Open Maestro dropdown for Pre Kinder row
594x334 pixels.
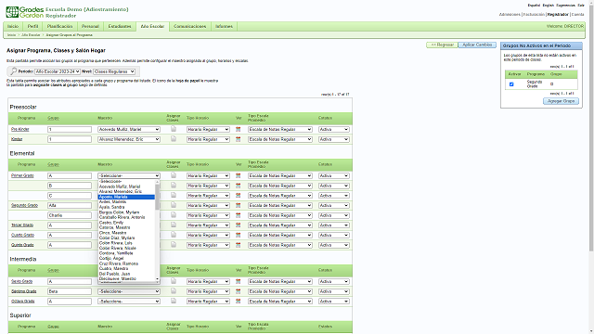129,130
